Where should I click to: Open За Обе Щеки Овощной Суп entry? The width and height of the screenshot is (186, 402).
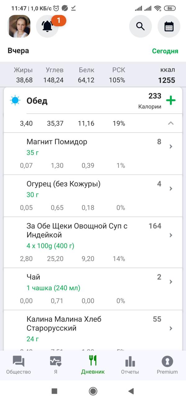93,242
